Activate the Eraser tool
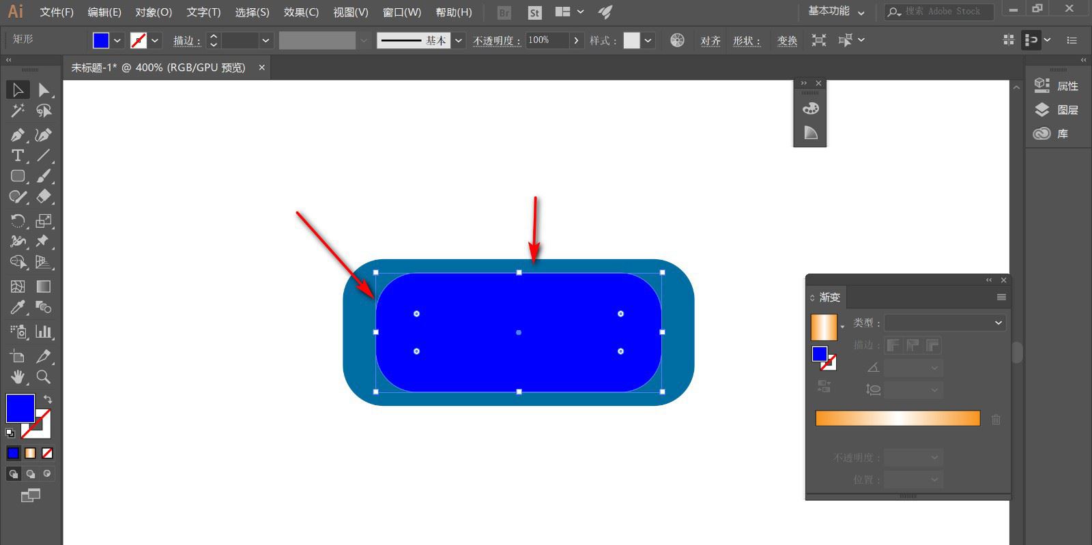The image size is (1092, 545). pyautogui.click(x=43, y=197)
